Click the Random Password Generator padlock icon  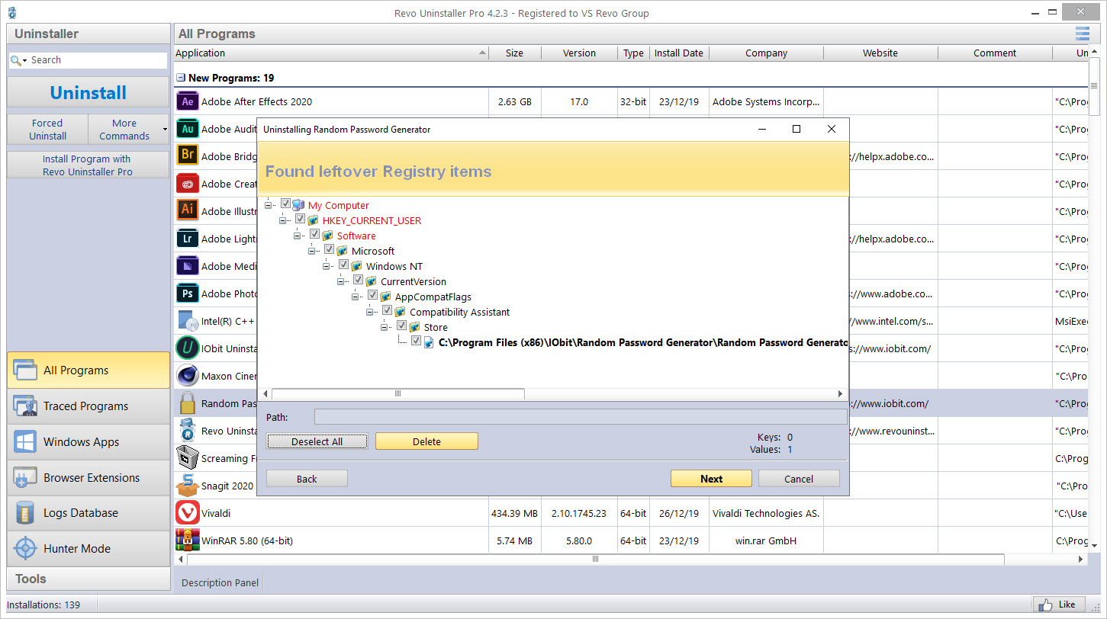click(188, 403)
